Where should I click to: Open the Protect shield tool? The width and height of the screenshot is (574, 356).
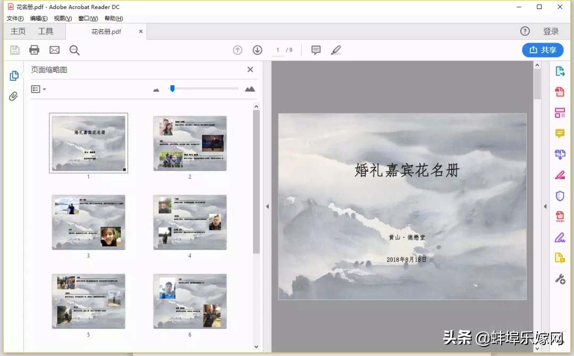560,196
